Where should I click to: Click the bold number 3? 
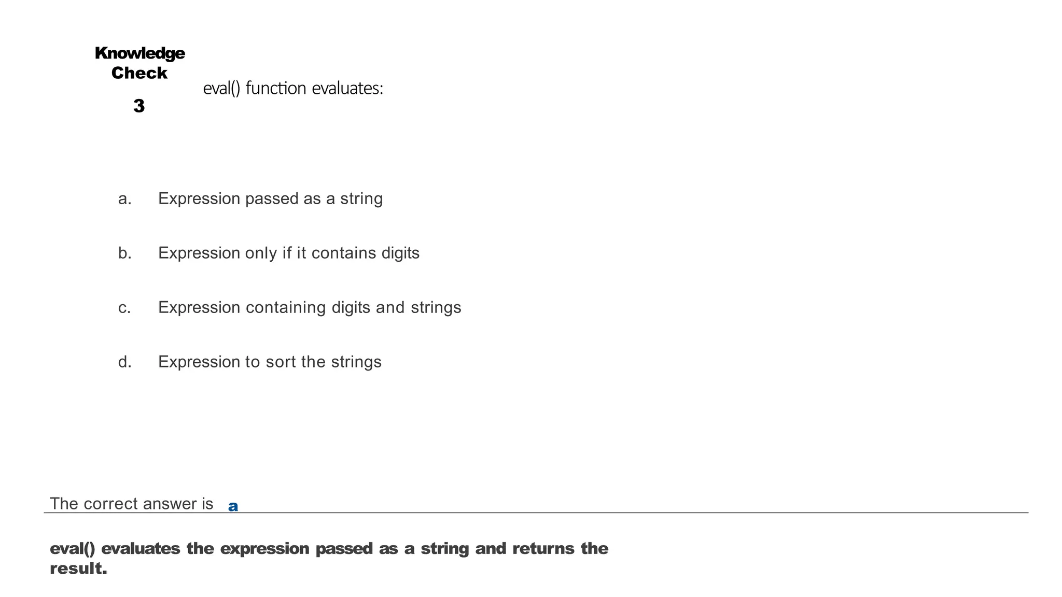click(x=138, y=106)
